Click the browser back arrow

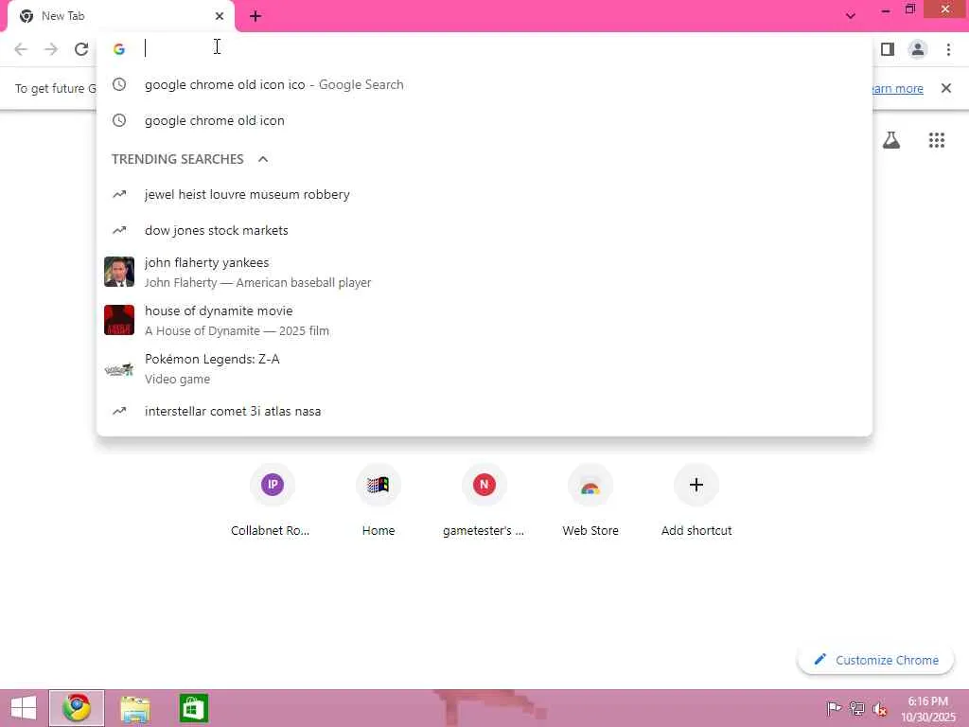click(x=21, y=49)
